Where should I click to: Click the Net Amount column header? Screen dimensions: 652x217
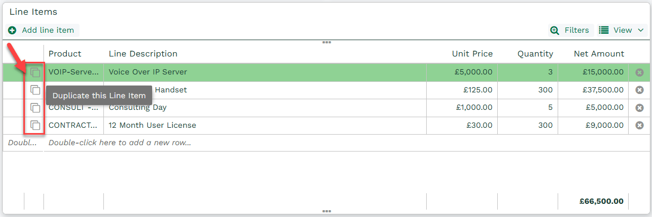(x=599, y=54)
